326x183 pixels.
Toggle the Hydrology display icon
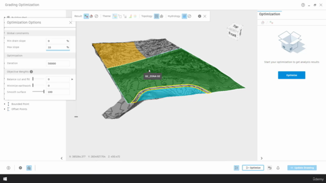(x=184, y=16)
